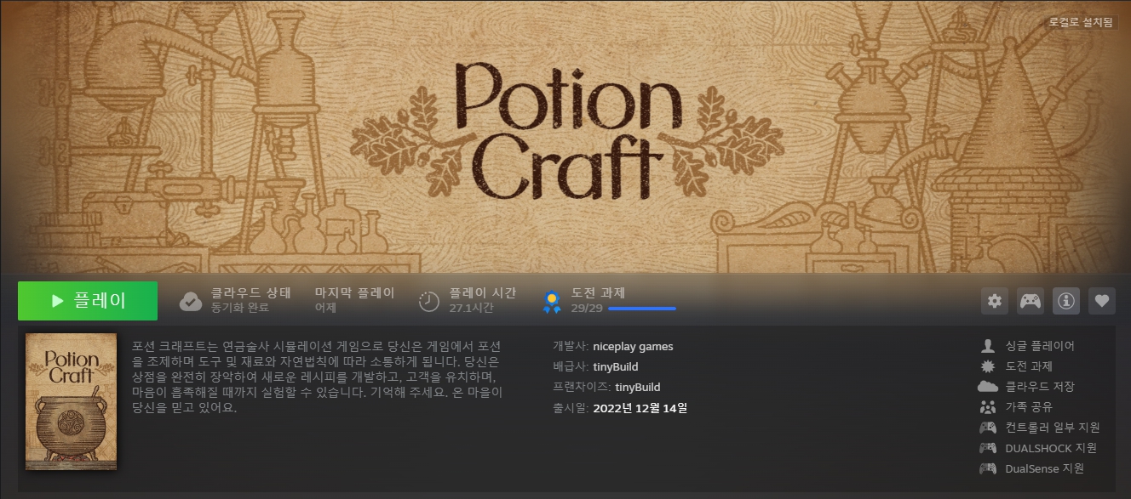The height and width of the screenshot is (499, 1131).
Task: Click the 로컬로 설치됨 badge
Action: [1081, 22]
